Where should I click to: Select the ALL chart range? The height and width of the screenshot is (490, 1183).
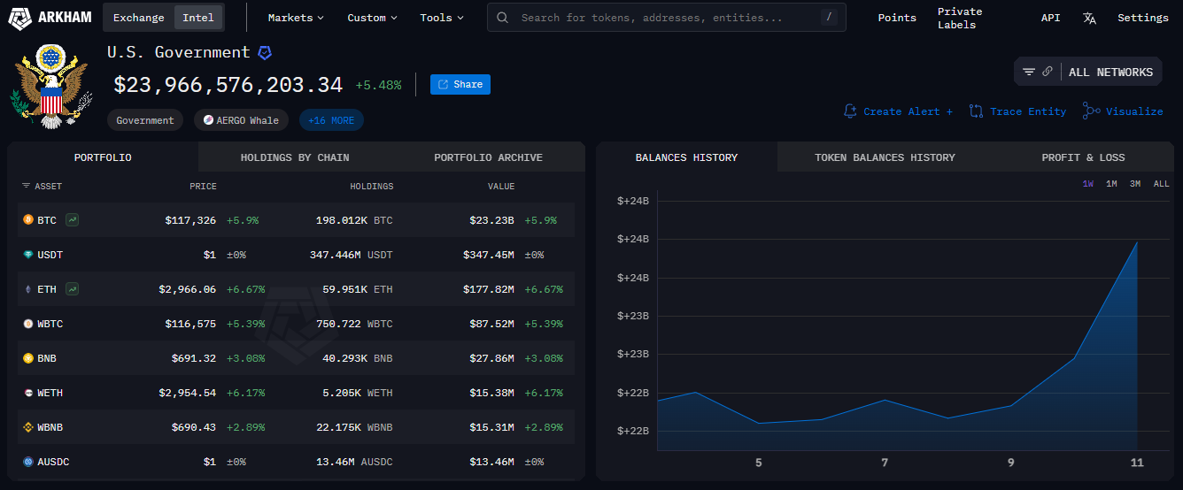click(1161, 184)
